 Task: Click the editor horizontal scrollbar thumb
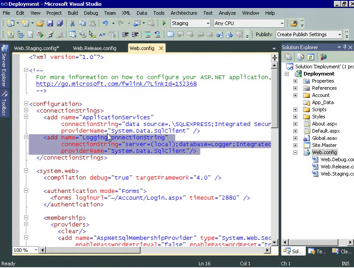93,250
